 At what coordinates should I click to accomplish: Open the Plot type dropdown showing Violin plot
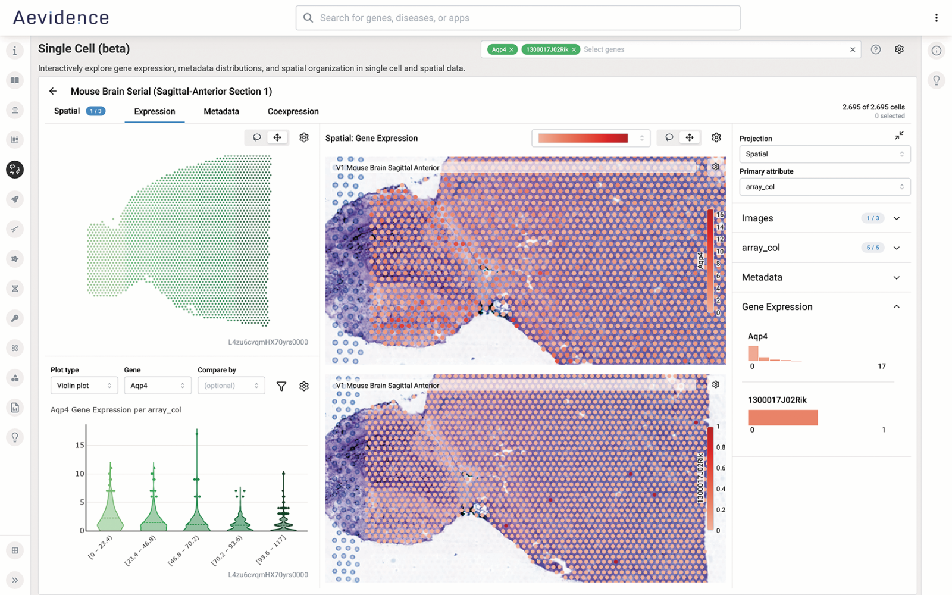84,386
